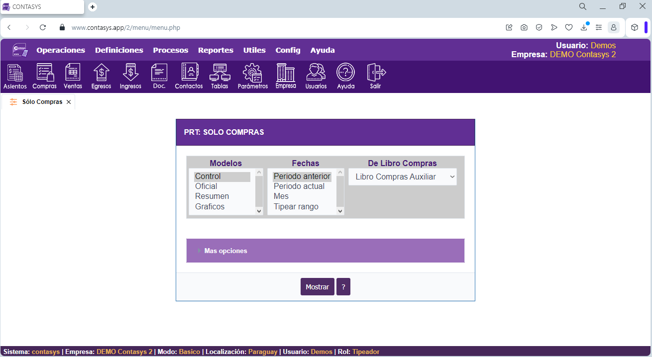Viewport: 652px width, 357px height.
Task: Open the Tablas icon
Action: click(219, 76)
